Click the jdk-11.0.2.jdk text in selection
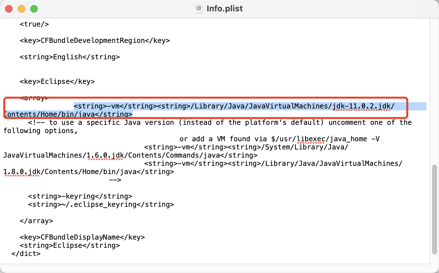The image size is (439, 273). 361,106
